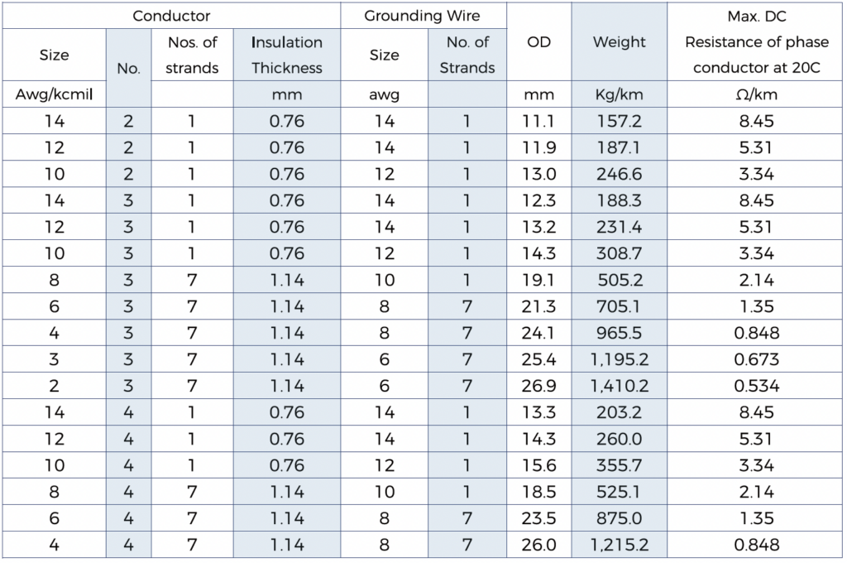Click the weight value 157.2
Viewport: 847px width, 563px height.
click(x=619, y=122)
